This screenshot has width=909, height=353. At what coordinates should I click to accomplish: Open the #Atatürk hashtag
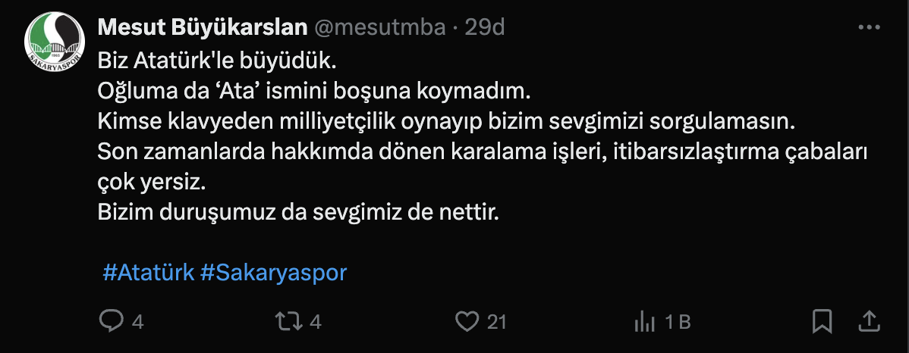pos(148,273)
